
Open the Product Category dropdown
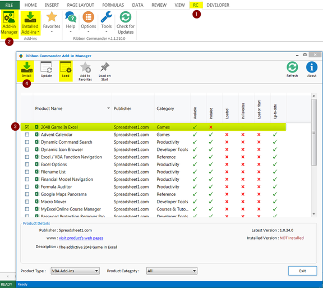tap(172, 271)
